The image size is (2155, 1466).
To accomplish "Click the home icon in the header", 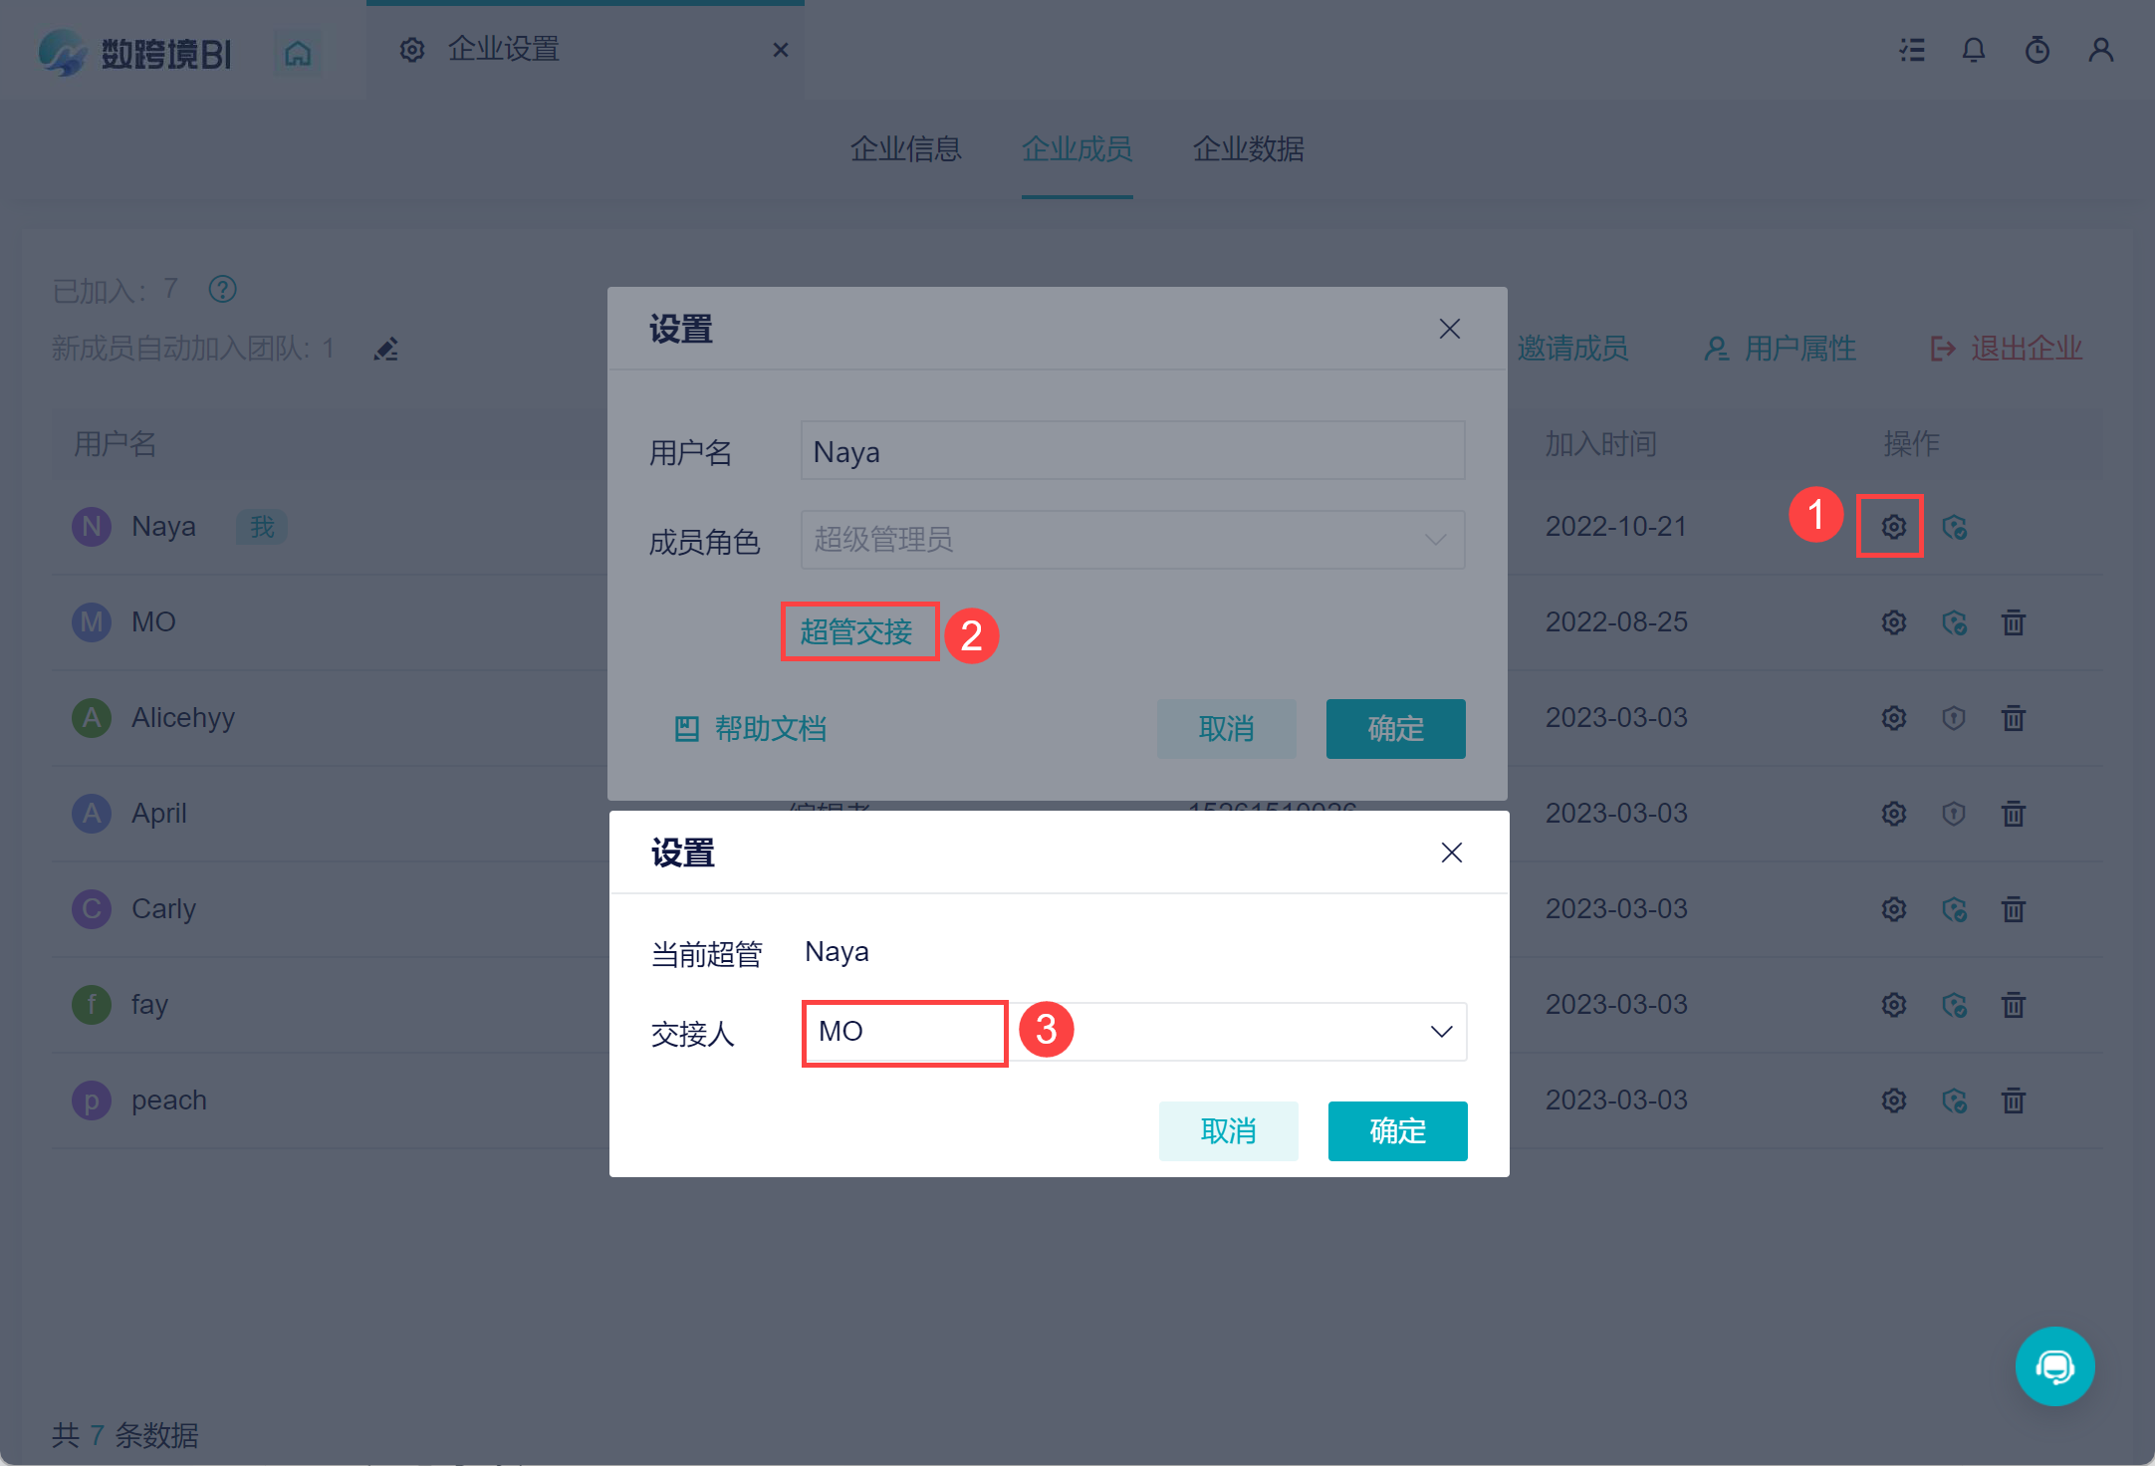I will click(x=298, y=53).
